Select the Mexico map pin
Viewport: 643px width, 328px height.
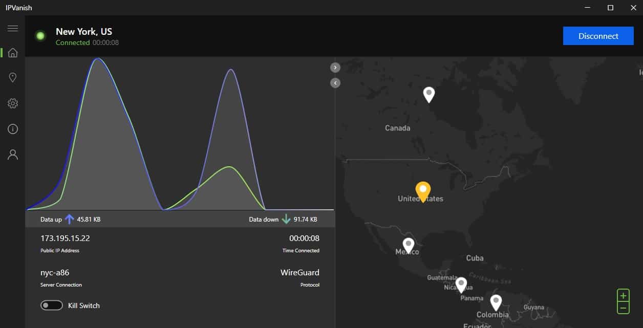coord(408,246)
